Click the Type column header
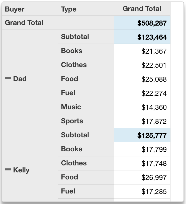The height and width of the screenshot is (204, 186). coord(69,9)
